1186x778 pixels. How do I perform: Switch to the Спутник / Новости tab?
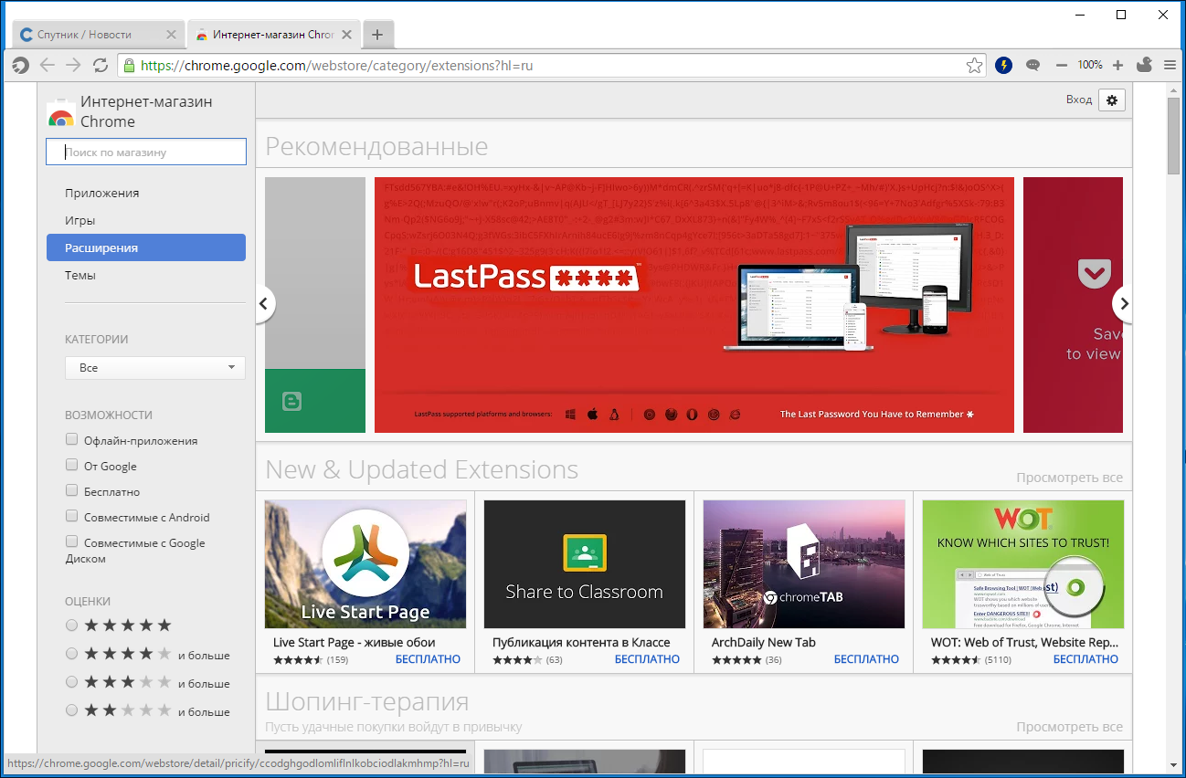point(98,35)
